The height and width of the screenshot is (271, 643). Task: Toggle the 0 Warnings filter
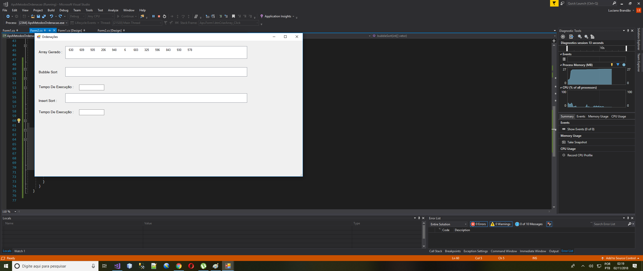point(501,224)
